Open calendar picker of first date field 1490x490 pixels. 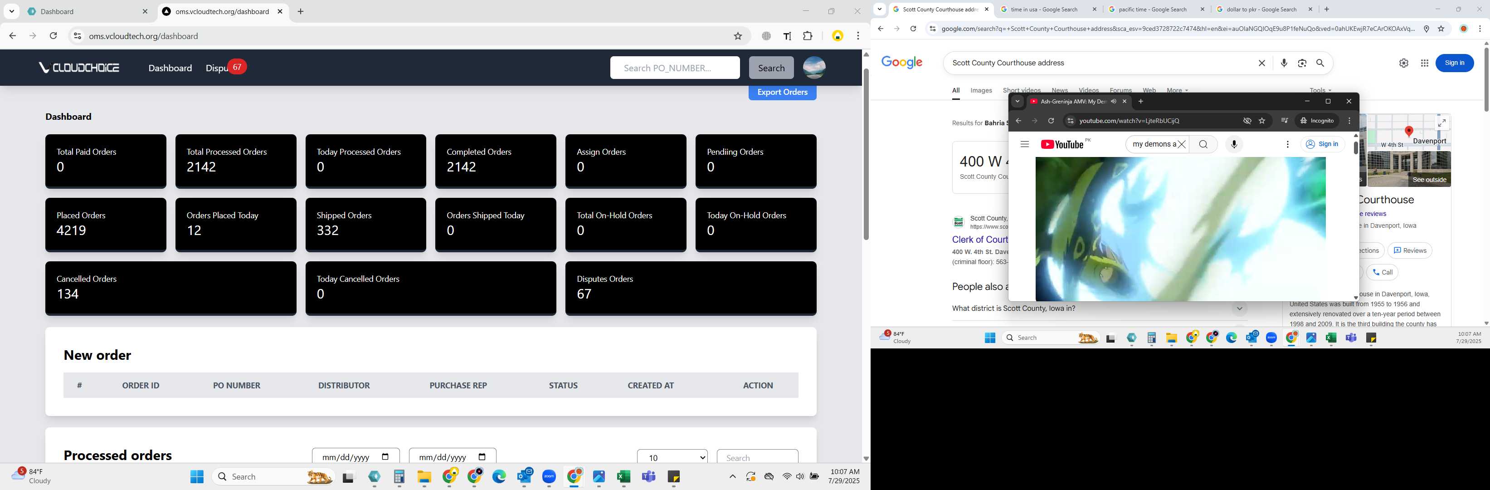tap(386, 457)
